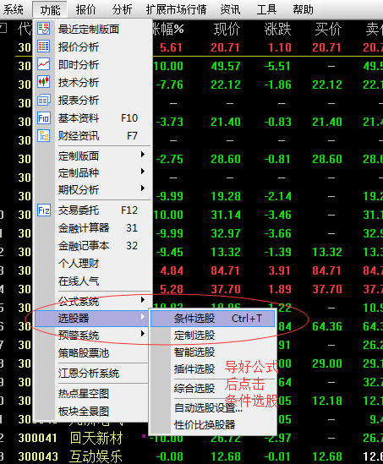Open the 分析 menu

(x=122, y=9)
